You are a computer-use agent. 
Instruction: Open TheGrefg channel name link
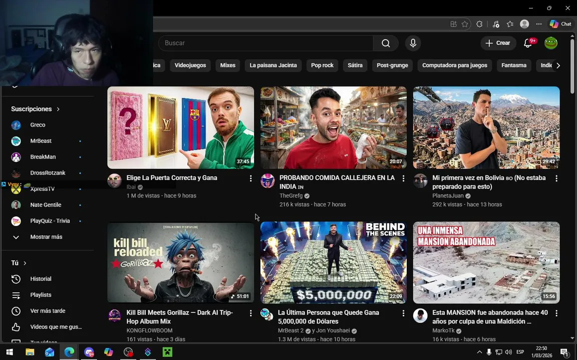[291, 195]
